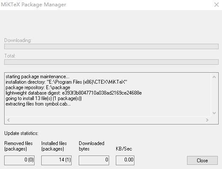The image size is (222, 169).
Task: Click the Total progress bar
Action: [111, 62]
